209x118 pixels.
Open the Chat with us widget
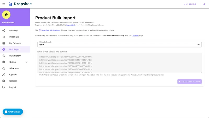coord(13,112)
